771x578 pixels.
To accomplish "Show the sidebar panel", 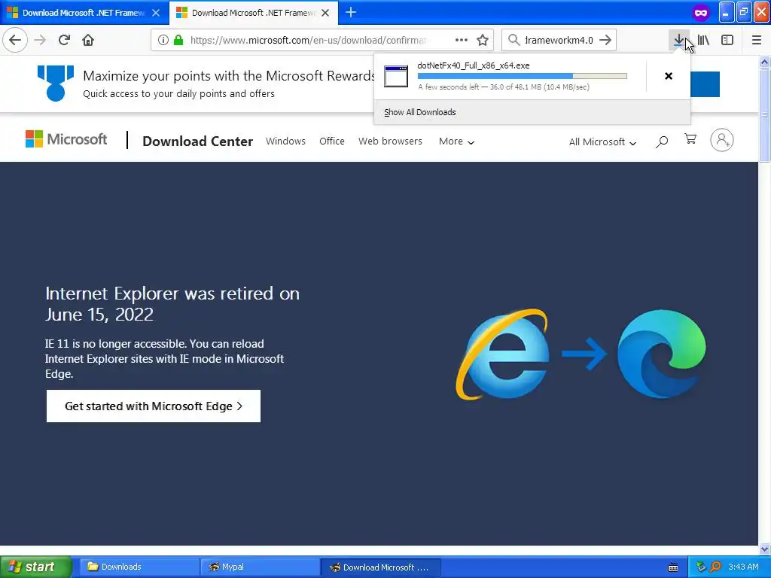I will tap(727, 40).
